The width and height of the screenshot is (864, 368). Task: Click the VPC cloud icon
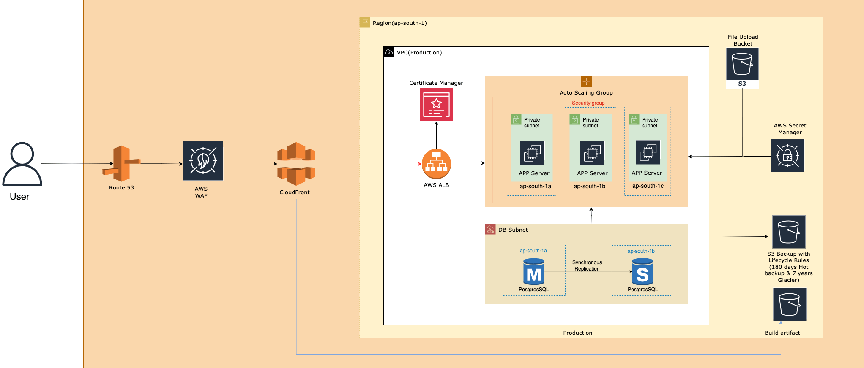click(389, 52)
